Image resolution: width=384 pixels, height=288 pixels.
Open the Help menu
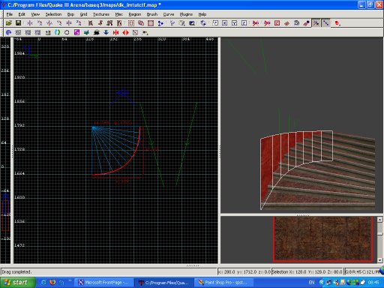pyautogui.click(x=202, y=14)
